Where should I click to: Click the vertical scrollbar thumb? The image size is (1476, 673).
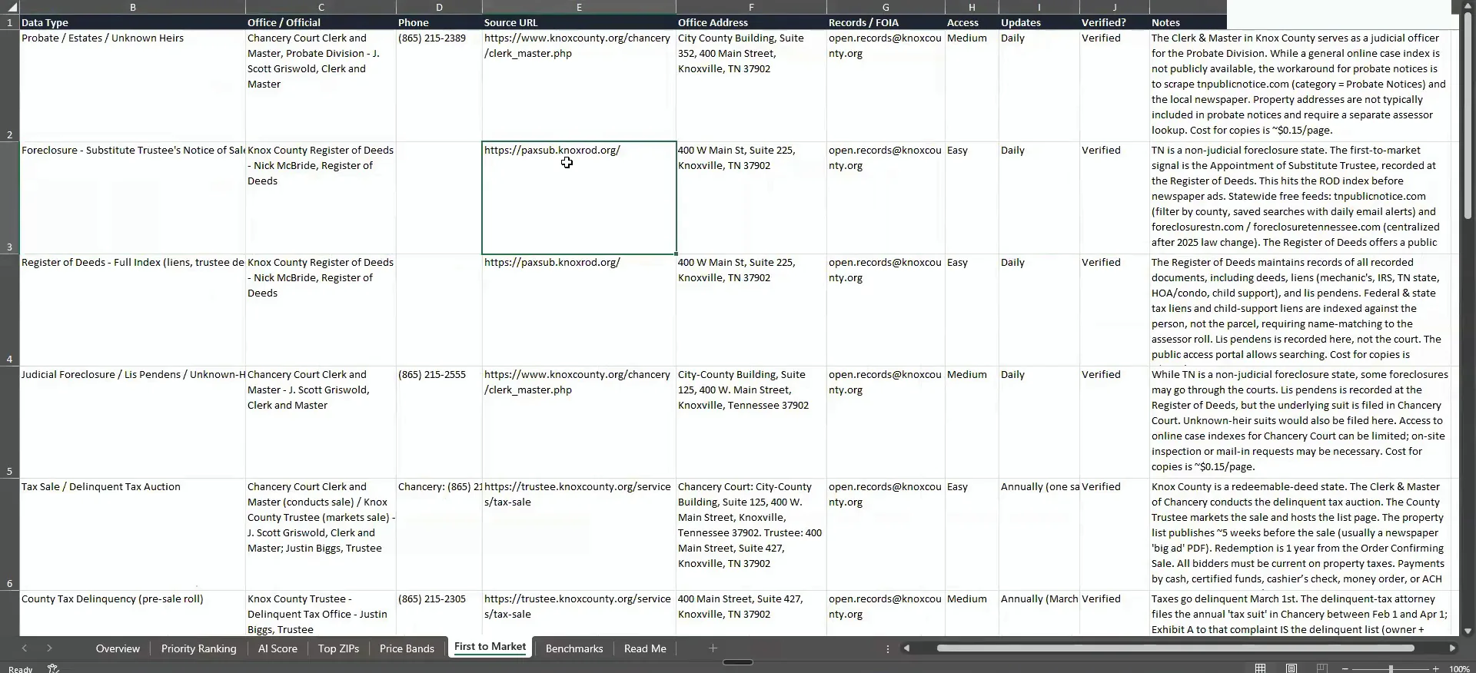(1468, 115)
